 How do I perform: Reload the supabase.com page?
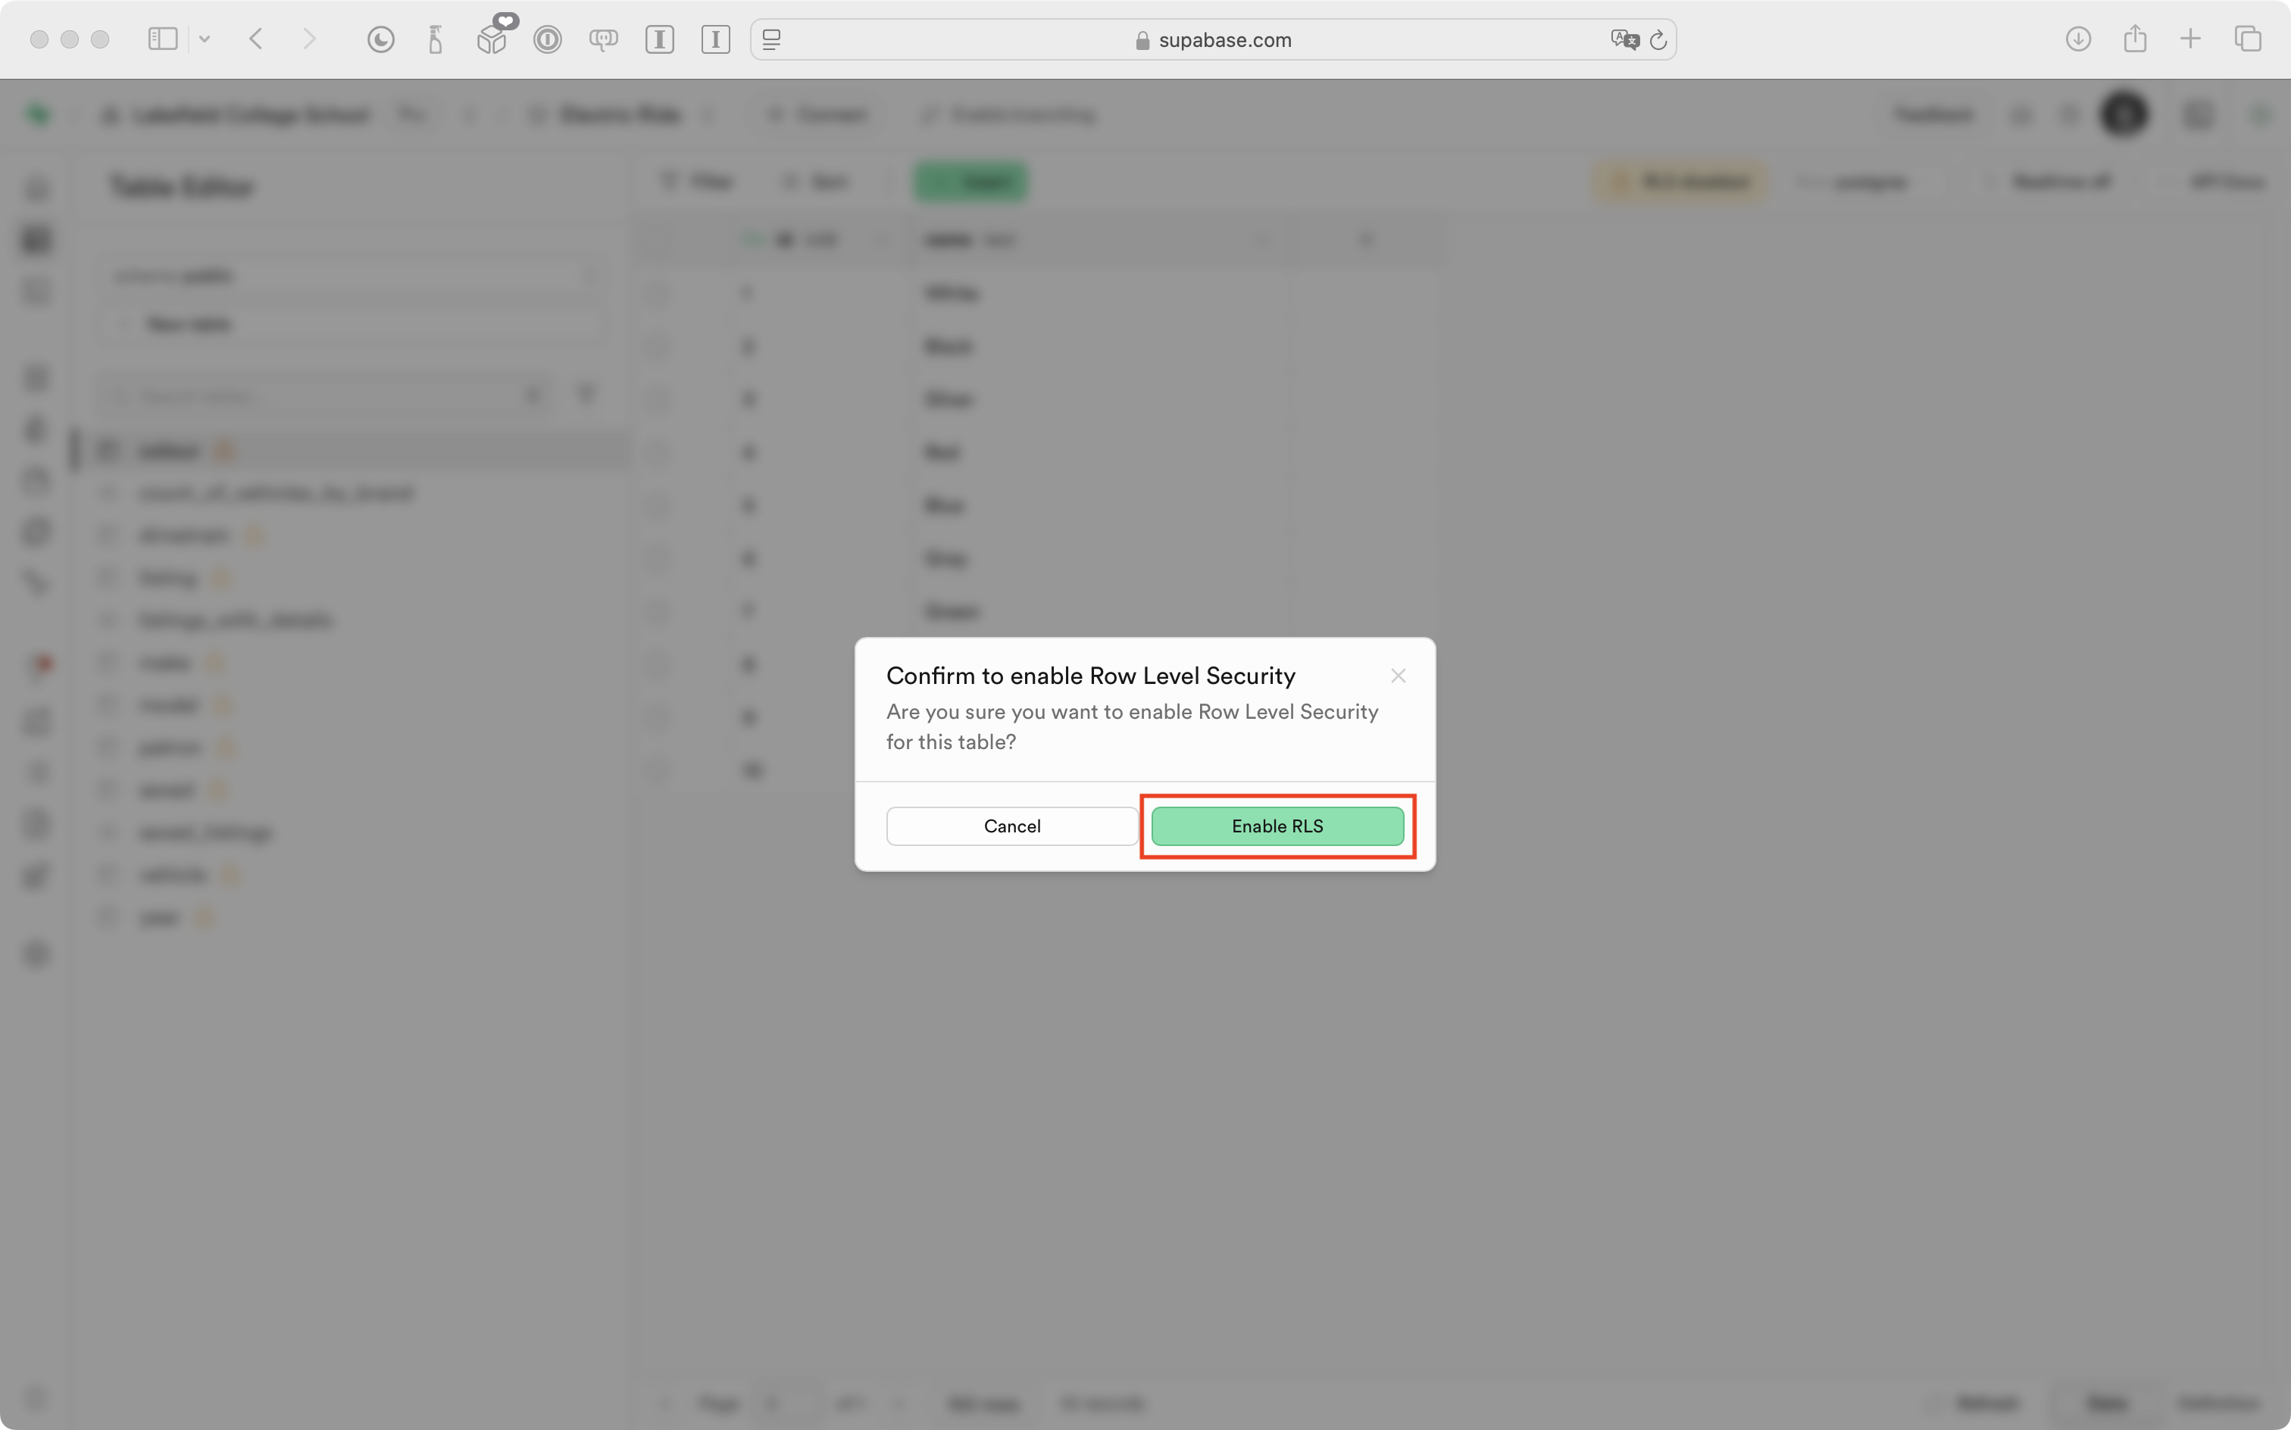pyautogui.click(x=1658, y=39)
